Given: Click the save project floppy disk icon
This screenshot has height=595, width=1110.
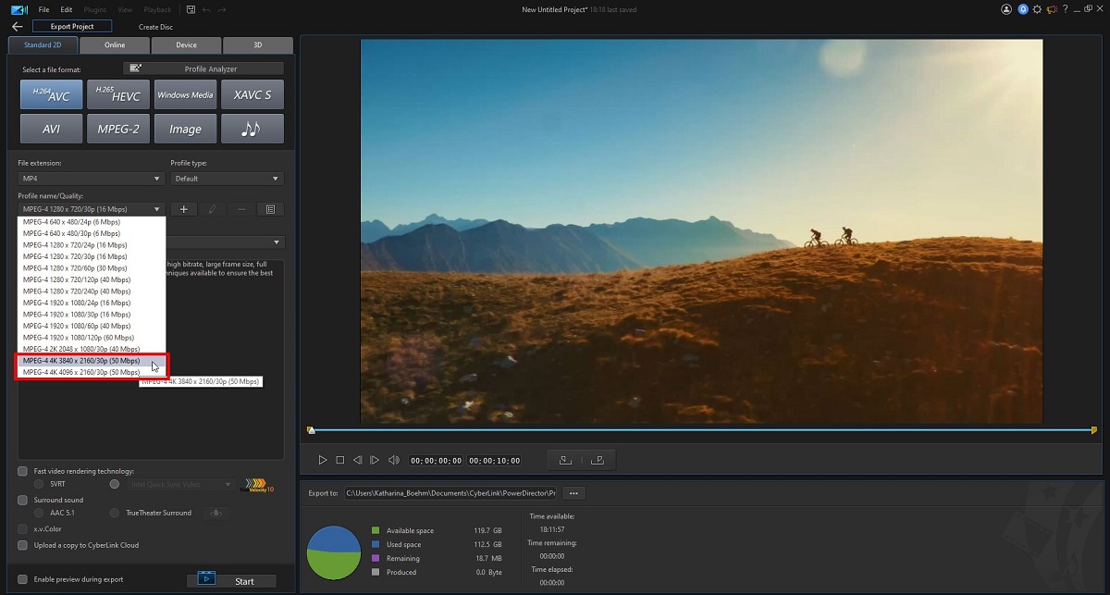Looking at the screenshot, I should 190,9.
